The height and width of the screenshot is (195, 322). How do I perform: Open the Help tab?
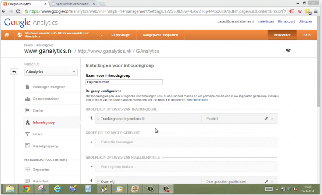(307, 35)
